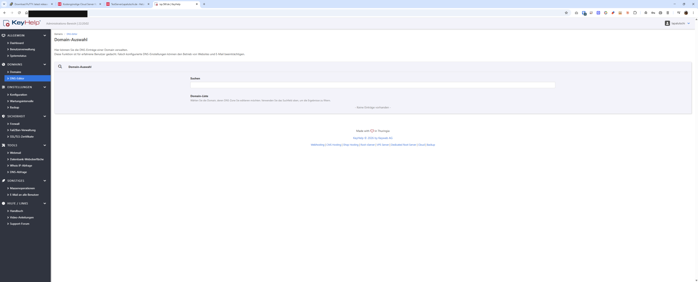Close the isp.56f.de KeyHelp tab
The image size is (698, 282).
(x=197, y=4)
